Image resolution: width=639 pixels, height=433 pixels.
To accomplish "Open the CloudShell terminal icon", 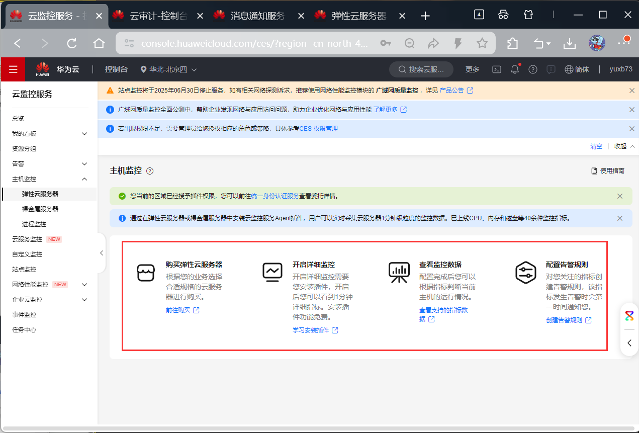I will pyautogui.click(x=496, y=69).
